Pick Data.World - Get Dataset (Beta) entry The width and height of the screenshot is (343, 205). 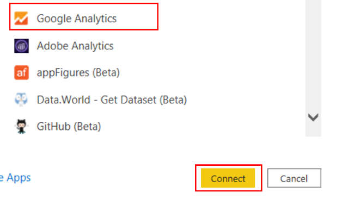112,100
